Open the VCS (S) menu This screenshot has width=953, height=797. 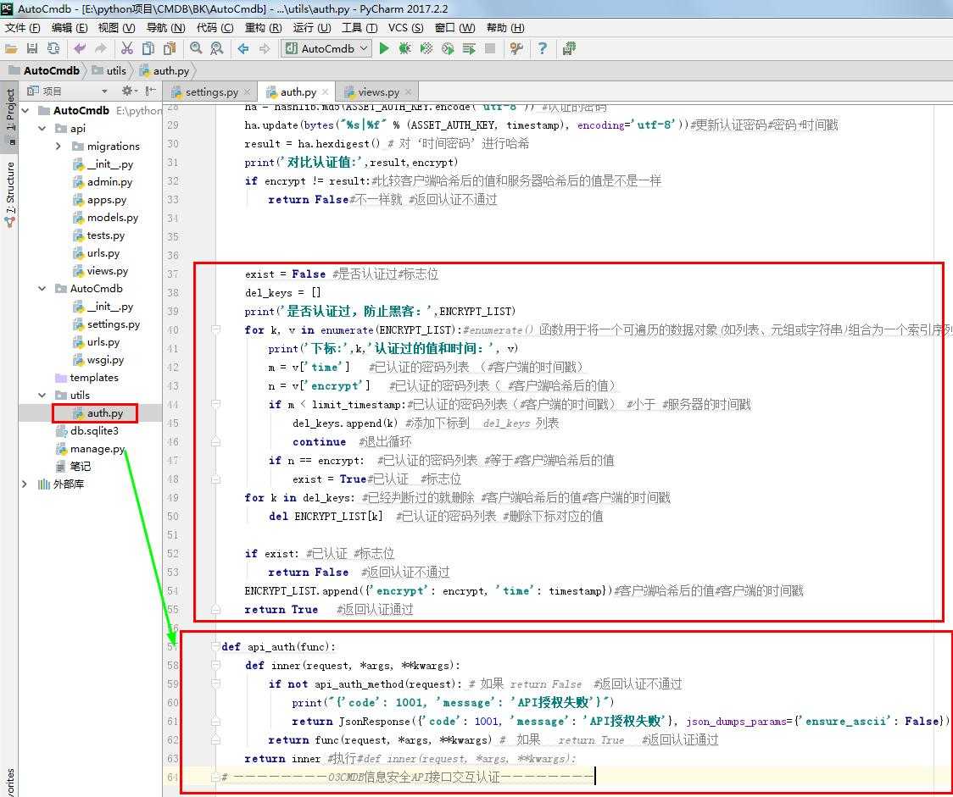point(405,28)
